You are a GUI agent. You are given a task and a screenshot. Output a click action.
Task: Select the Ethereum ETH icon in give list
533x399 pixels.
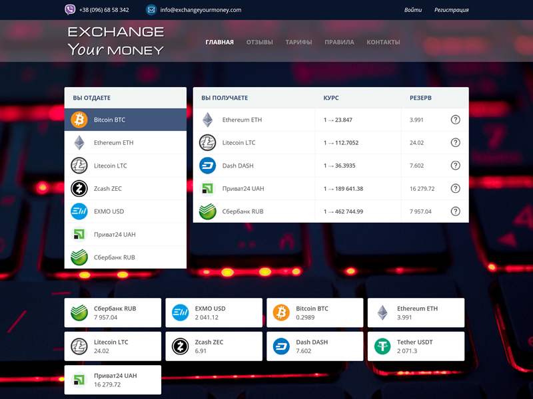click(x=80, y=142)
